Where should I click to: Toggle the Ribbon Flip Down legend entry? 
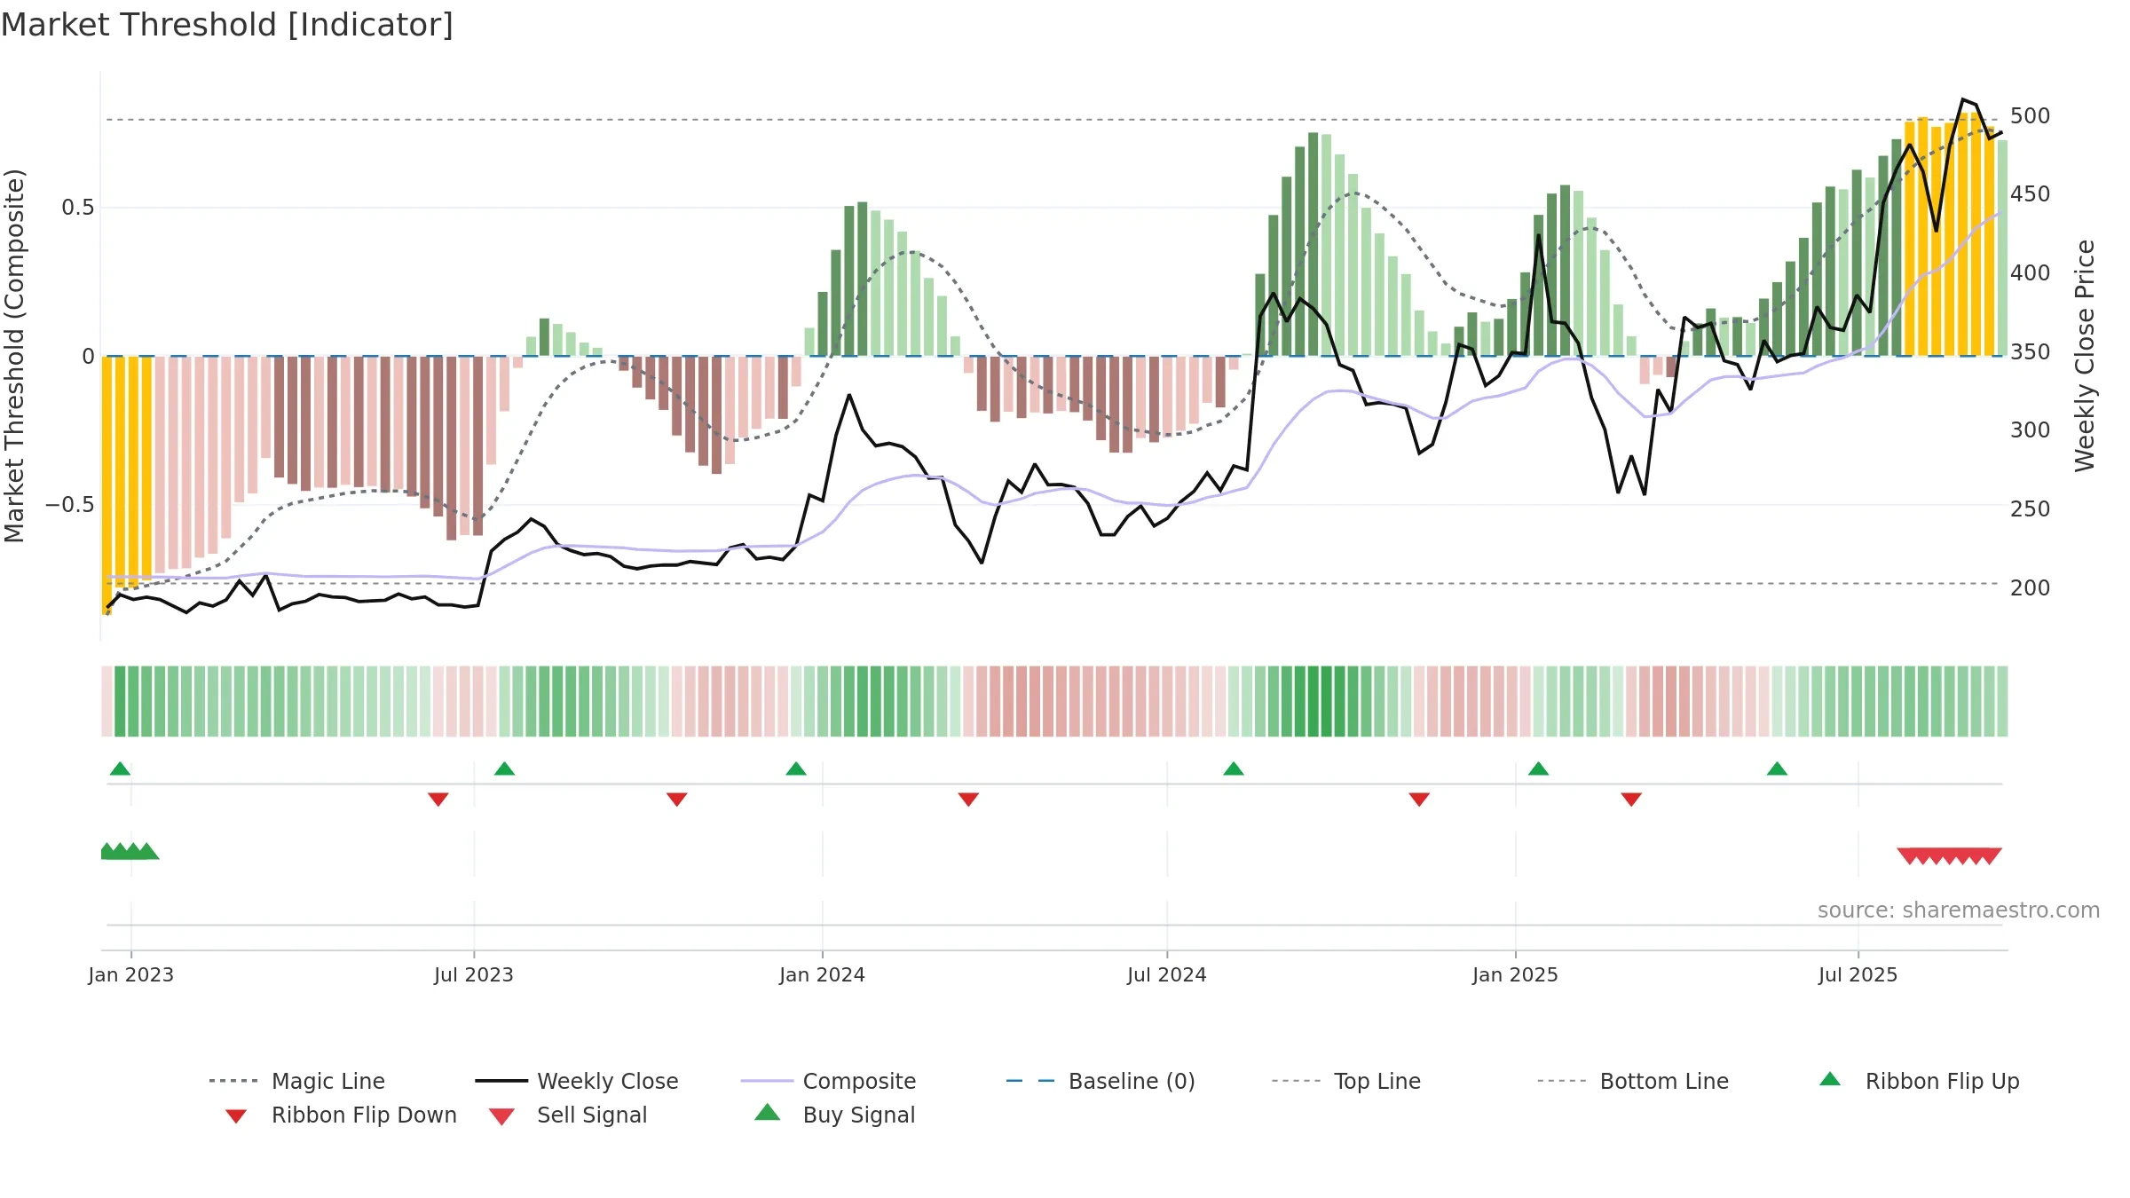[x=340, y=1115]
